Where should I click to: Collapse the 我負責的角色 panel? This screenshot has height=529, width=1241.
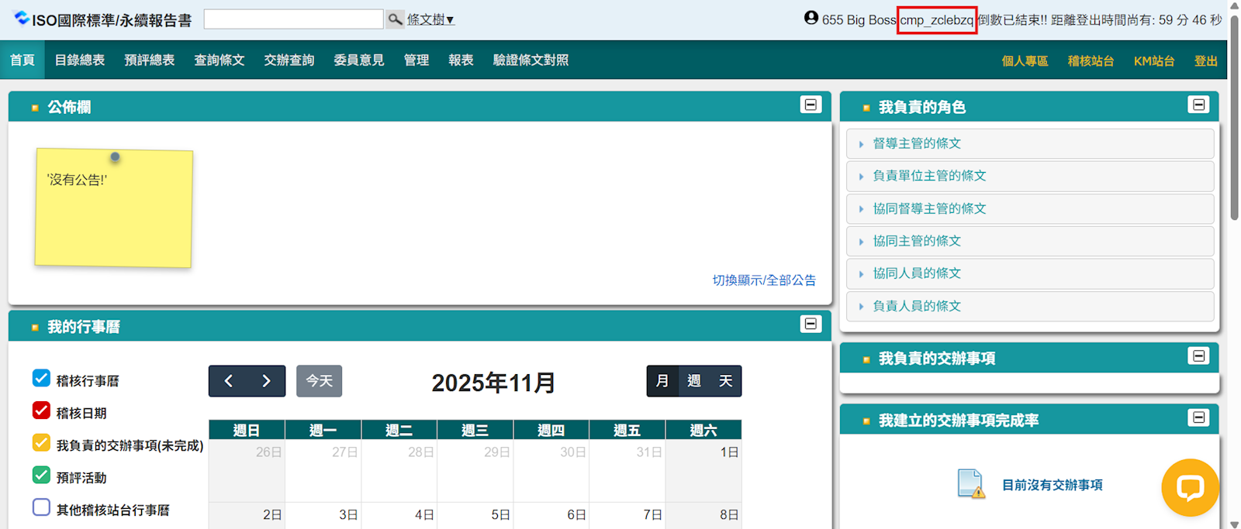pos(1198,105)
